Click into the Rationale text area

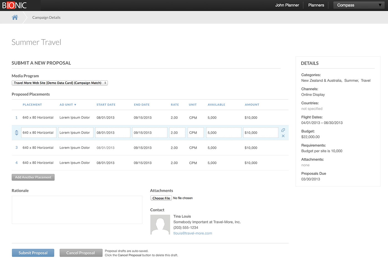coord(77,210)
